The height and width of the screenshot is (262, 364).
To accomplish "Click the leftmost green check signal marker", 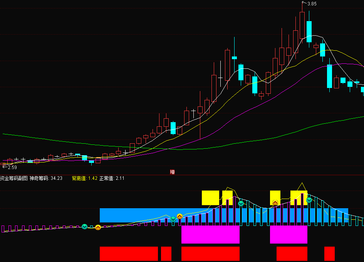I will point(84,227).
